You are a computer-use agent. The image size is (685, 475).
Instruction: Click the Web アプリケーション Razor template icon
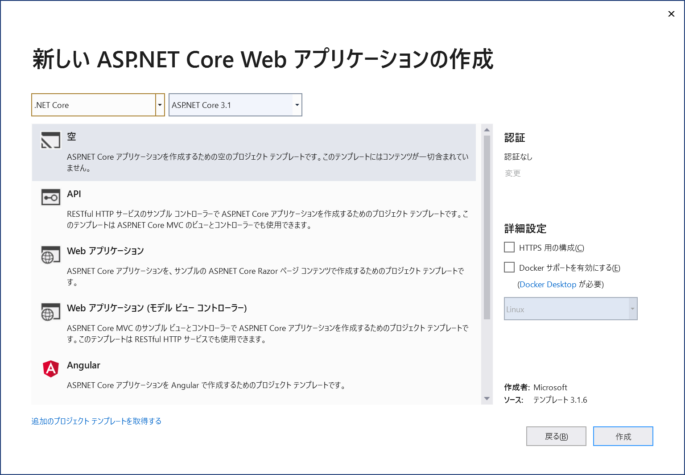pos(50,255)
